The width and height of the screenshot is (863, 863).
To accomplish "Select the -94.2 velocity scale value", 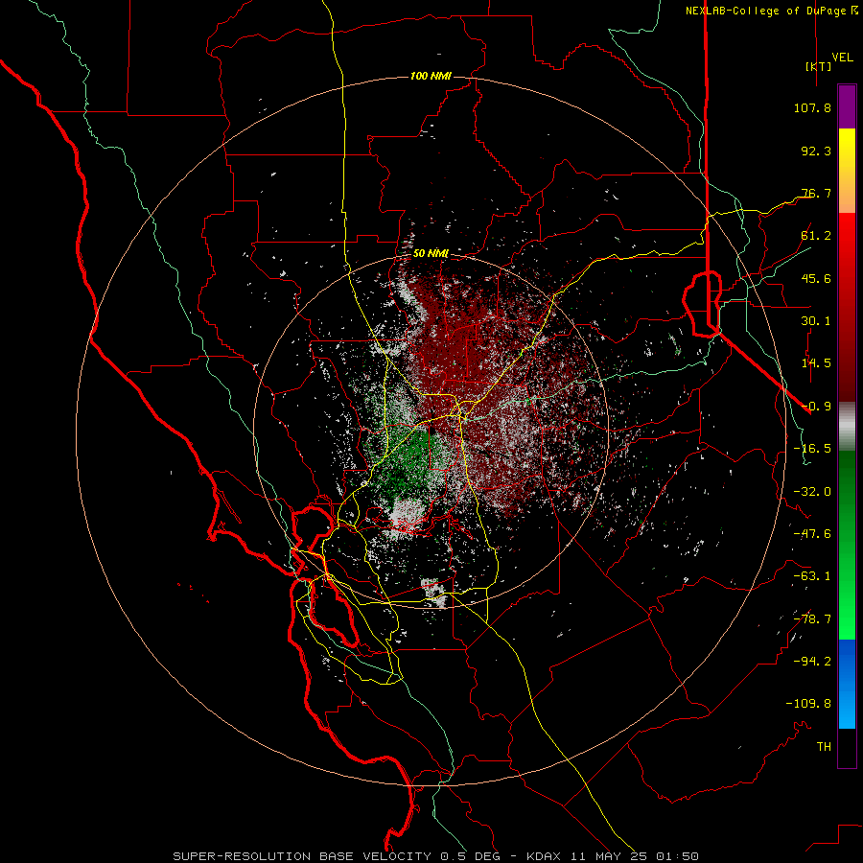I will coord(812,661).
